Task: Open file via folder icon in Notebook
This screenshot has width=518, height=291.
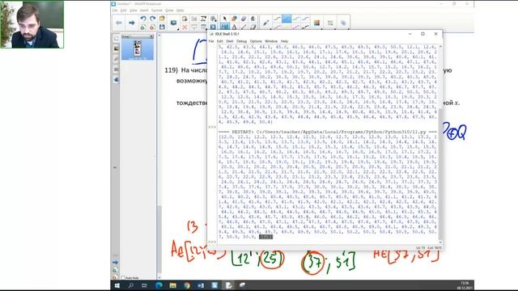Action: 162,19
